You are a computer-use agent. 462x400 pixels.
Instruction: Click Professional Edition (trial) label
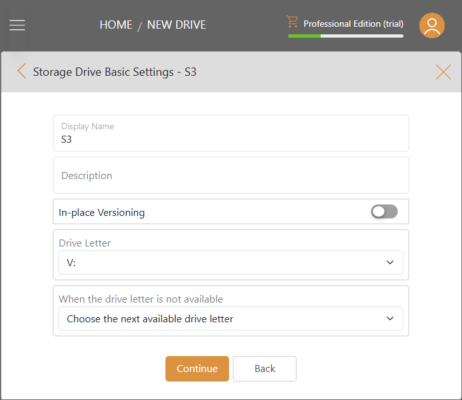point(353,24)
